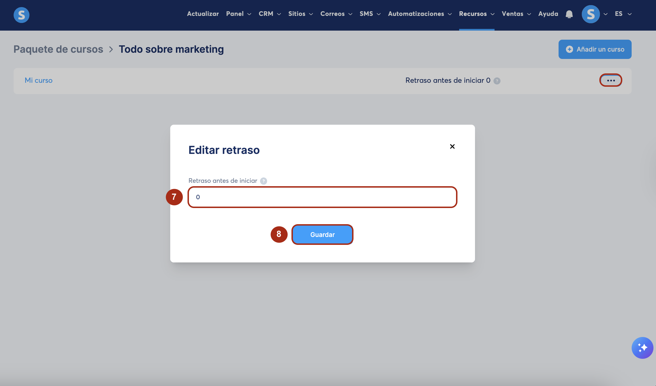Image resolution: width=656 pixels, height=386 pixels.
Task: Open the AI assistant sparkle button
Action: point(642,348)
